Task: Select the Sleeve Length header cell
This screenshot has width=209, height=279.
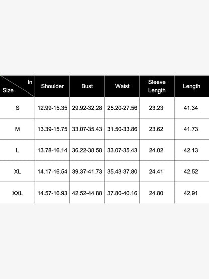Action: click(157, 86)
